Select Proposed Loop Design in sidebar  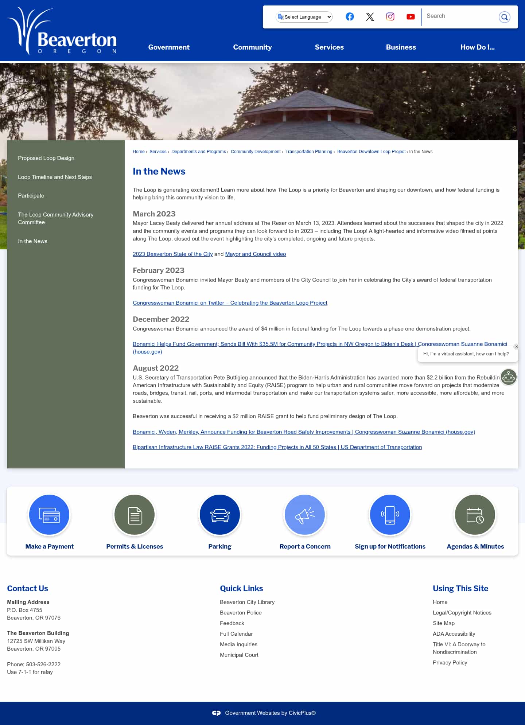pyautogui.click(x=46, y=158)
